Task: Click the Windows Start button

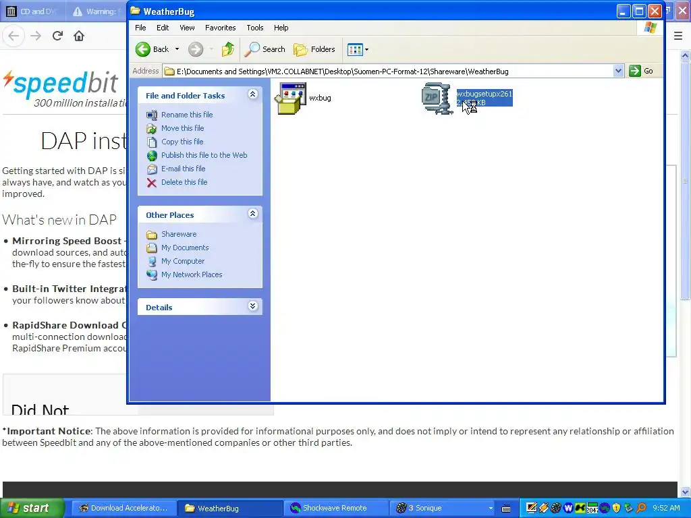Action: [x=32, y=508]
